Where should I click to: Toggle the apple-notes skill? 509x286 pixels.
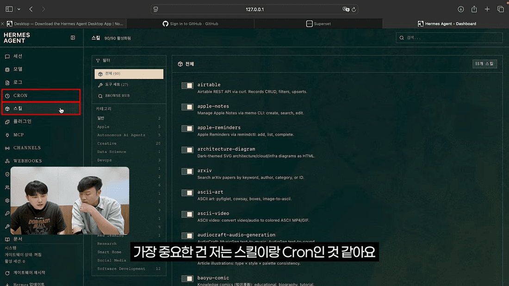click(187, 107)
